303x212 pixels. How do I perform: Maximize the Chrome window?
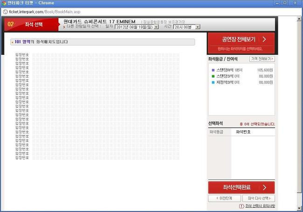[285, 3]
